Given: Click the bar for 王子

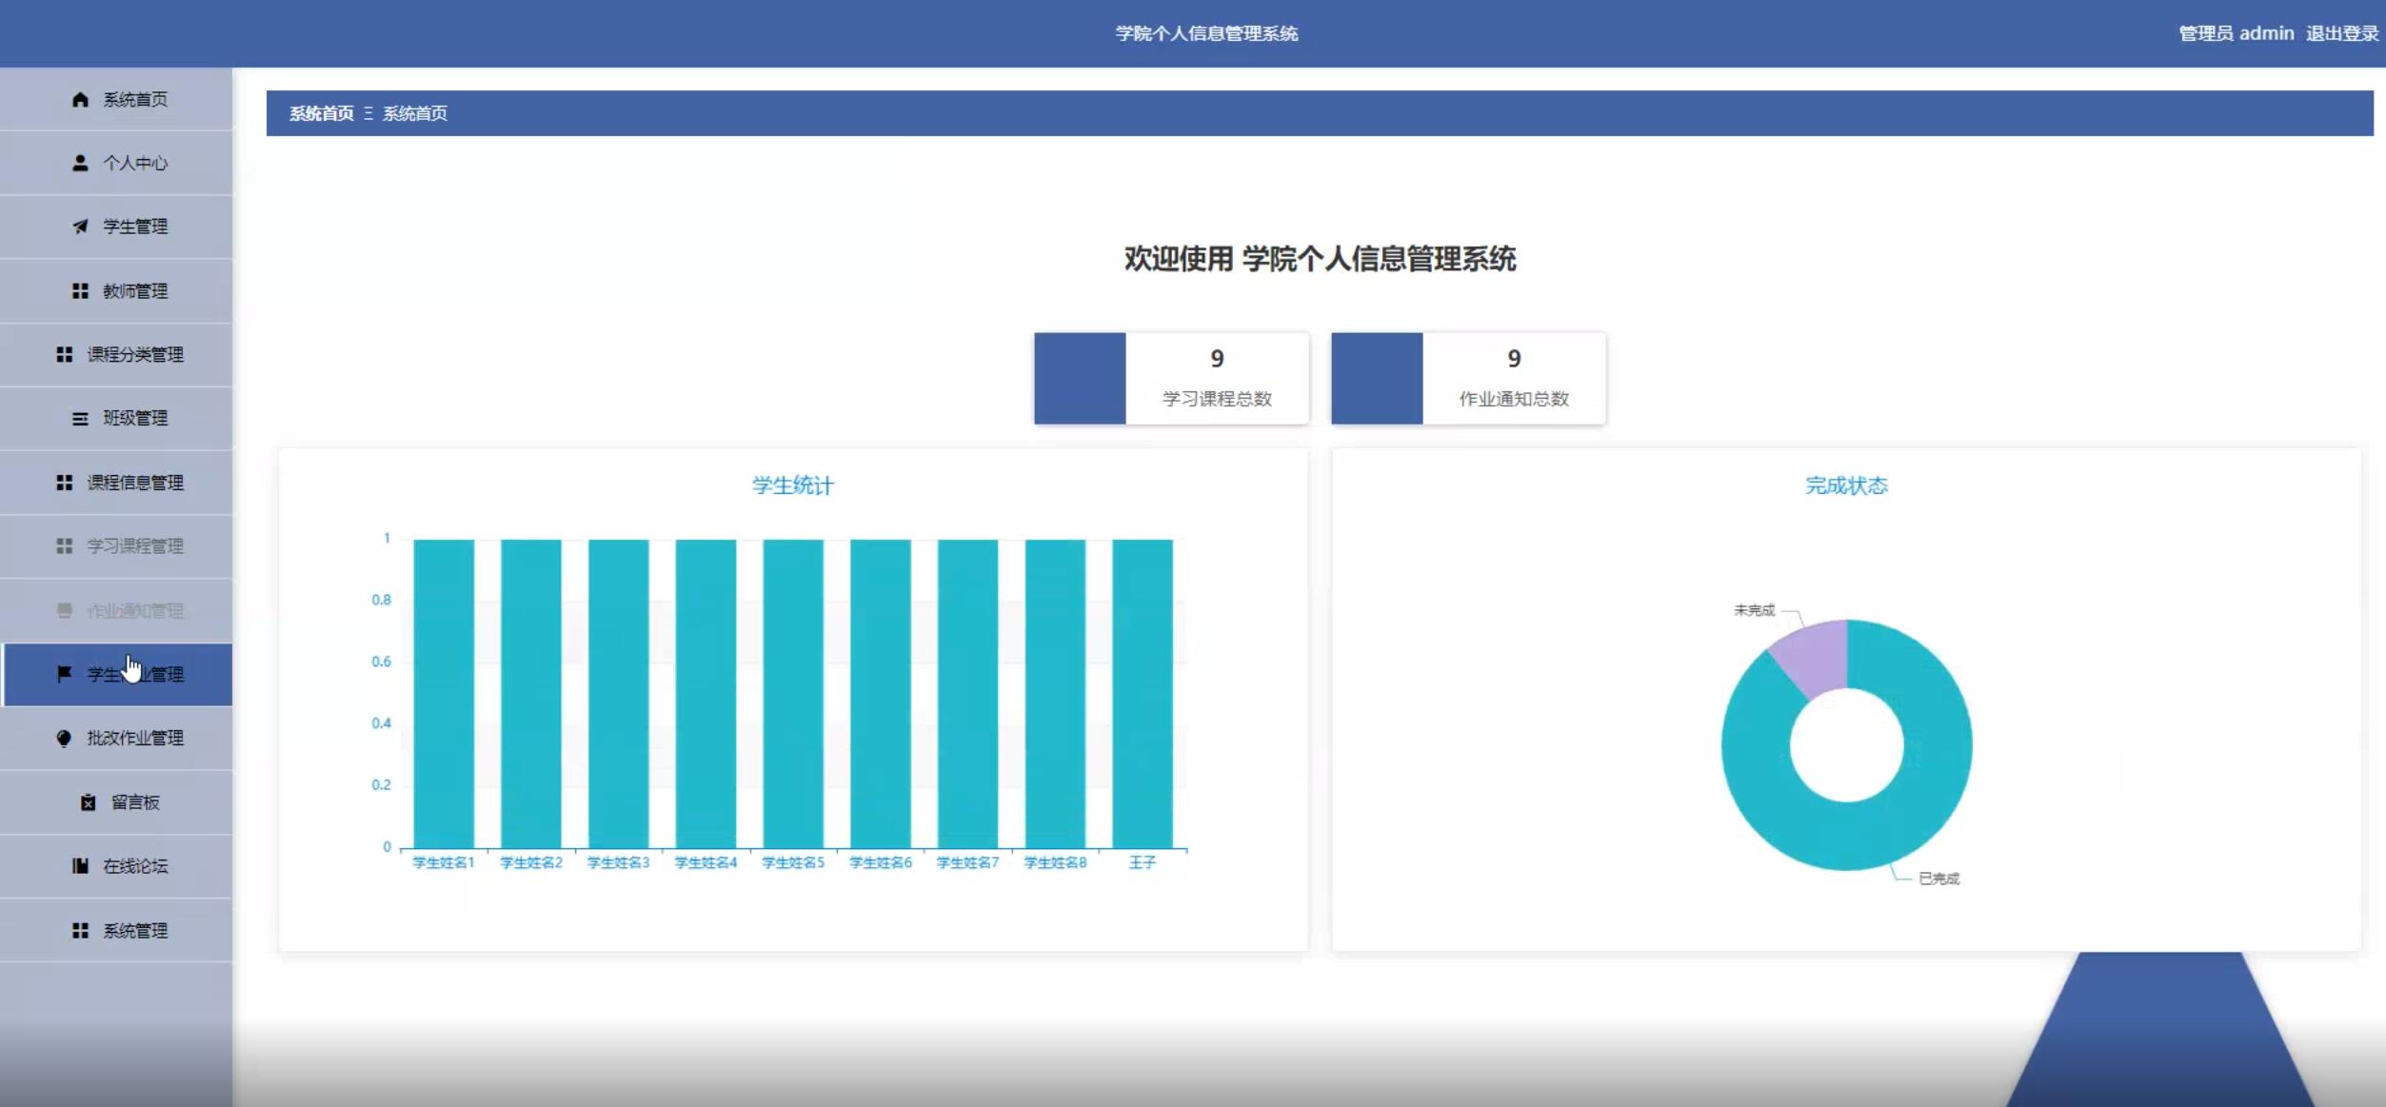Looking at the screenshot, I should (1143, 693).
